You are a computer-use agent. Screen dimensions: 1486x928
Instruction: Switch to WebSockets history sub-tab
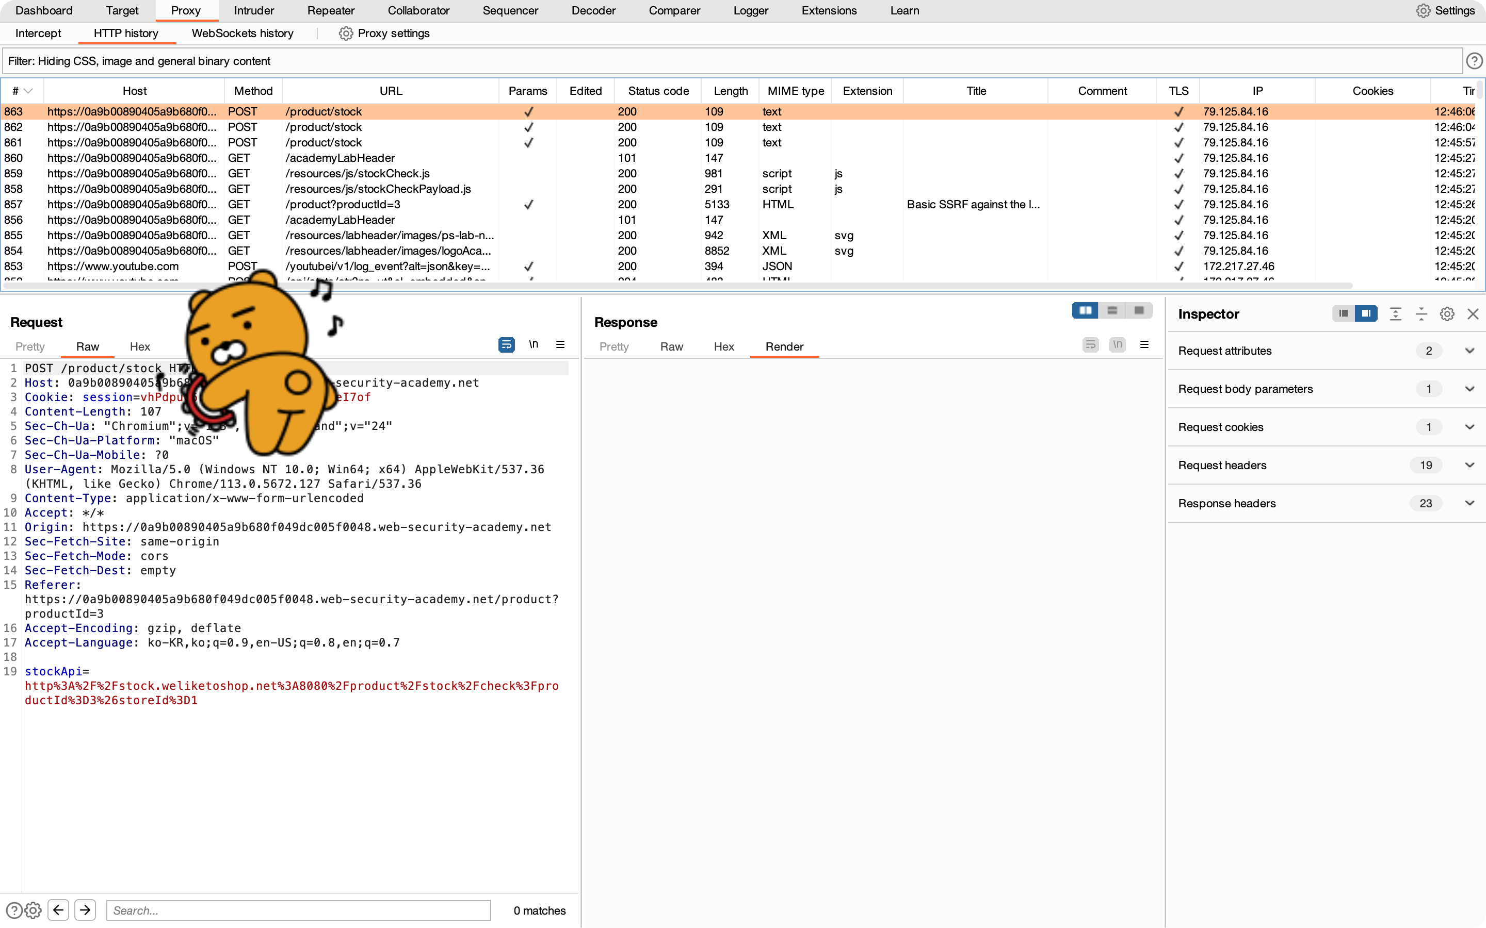click(x=242, y=33)
